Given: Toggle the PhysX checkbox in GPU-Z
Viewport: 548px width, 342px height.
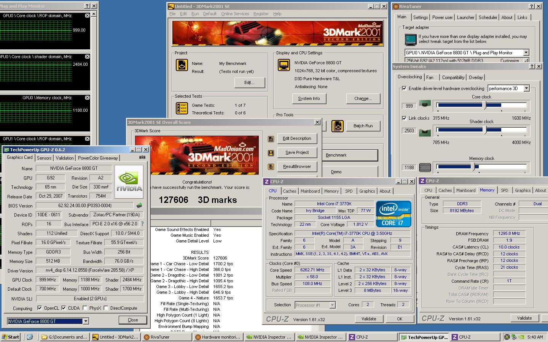Looking at the screenshot, I should (85, 308).
